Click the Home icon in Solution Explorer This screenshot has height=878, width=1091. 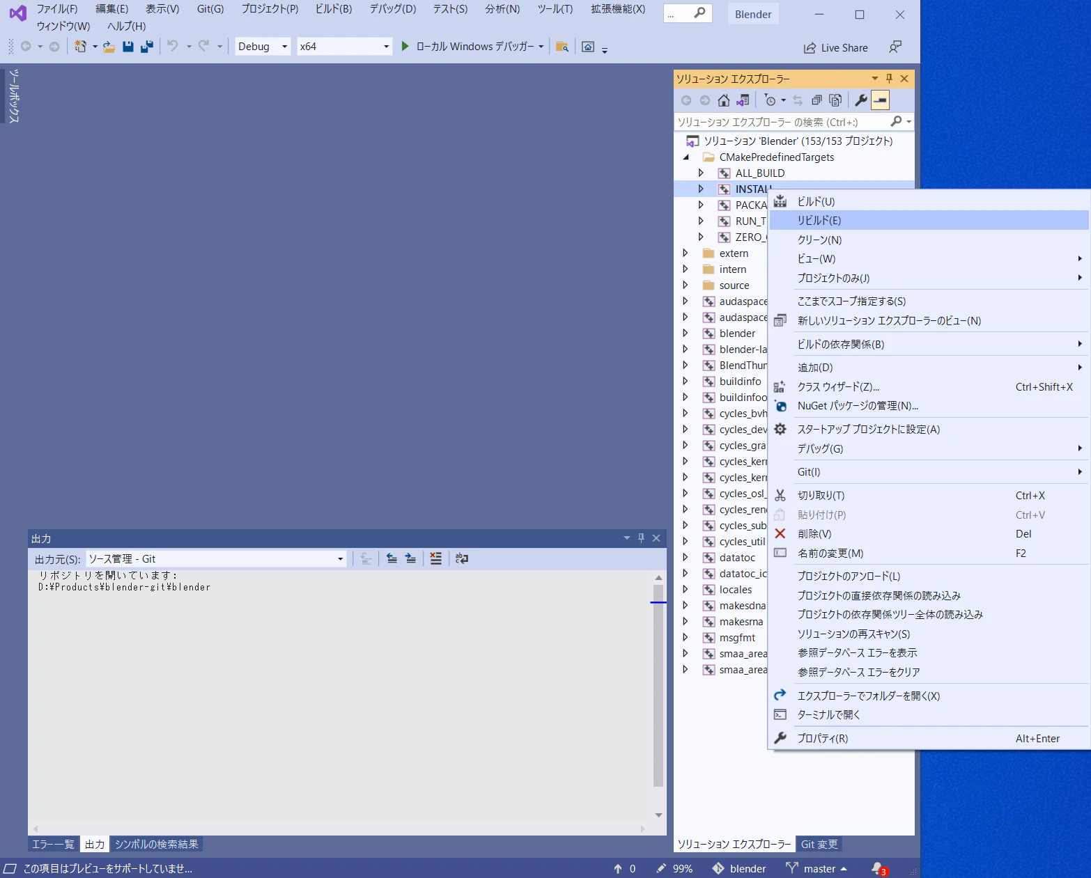(724, 100)
